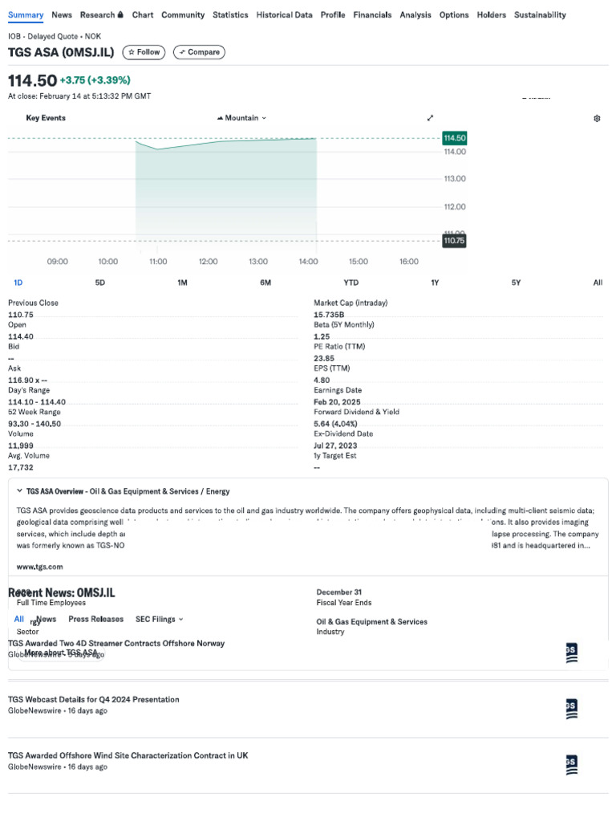Screen dimensions: 616x822
Task: Click the TGS logo on Q4 Webcast news
Action: 571,709
